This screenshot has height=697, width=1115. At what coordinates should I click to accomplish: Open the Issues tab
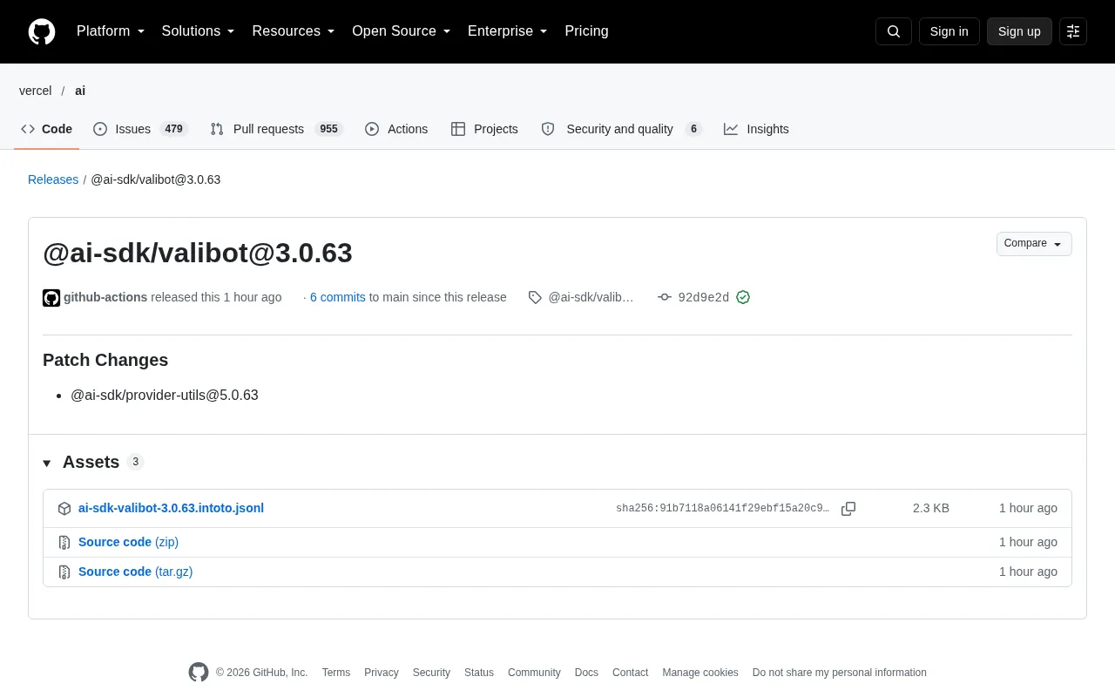point(140,129)
